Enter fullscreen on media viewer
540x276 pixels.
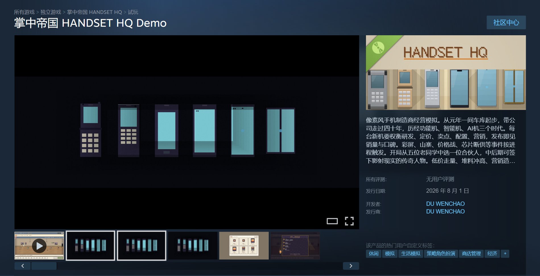349,221
